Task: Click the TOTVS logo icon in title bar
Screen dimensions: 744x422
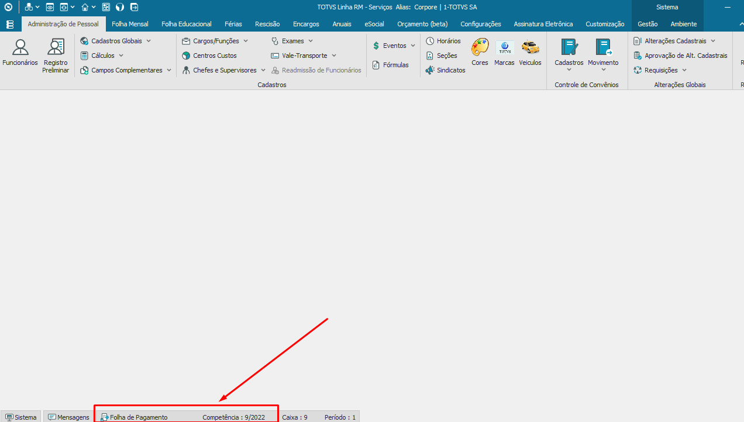Action: [x=8, y=7]
